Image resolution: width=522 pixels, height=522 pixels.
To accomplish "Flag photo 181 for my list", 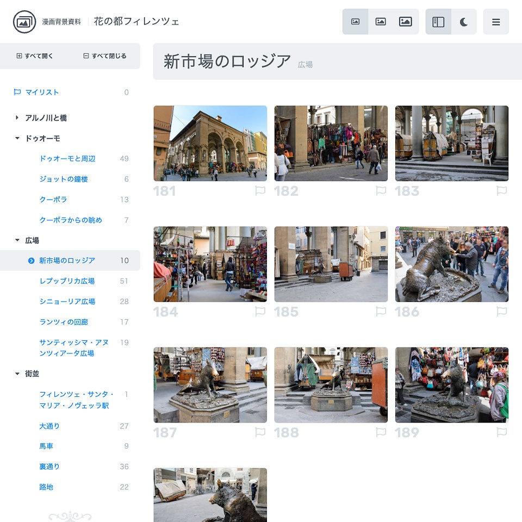I will 260,191.
